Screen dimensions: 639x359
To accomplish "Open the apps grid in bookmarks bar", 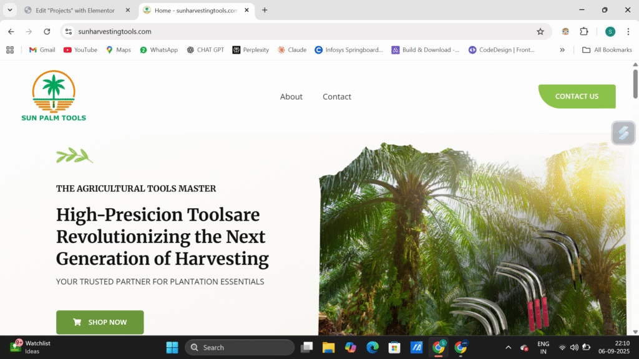I will (10, 50).
